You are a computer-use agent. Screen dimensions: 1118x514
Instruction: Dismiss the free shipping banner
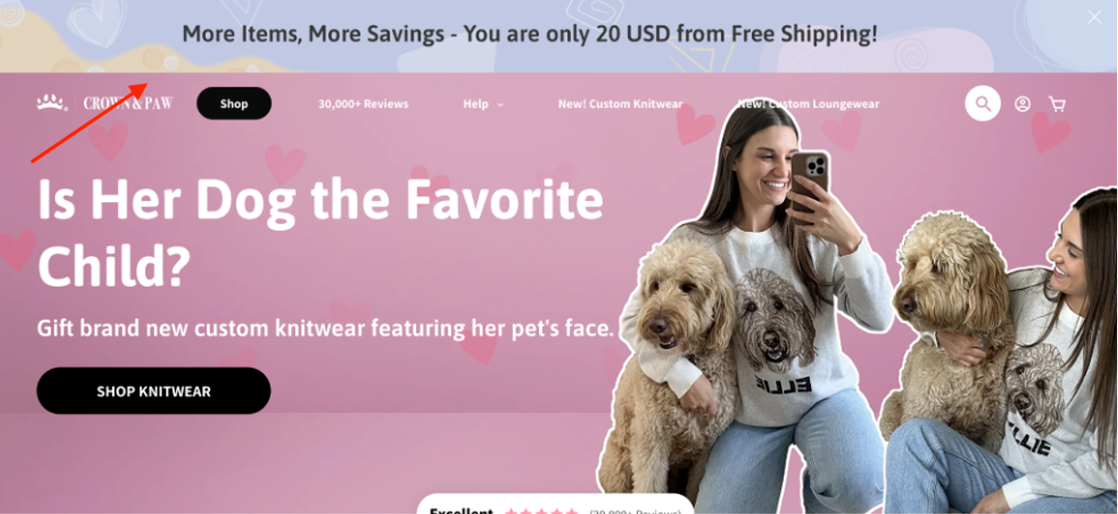click(1094, 17)
